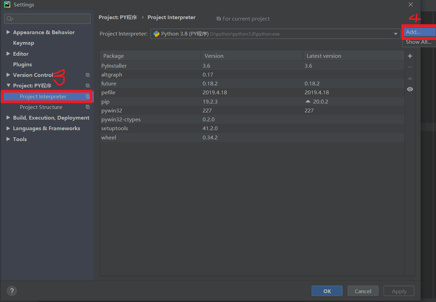The width and height of the screenshot is (436, 302).
Task: Click the 41.2.0 version cell
Action: pyautogui.click(x=210, y=128)
